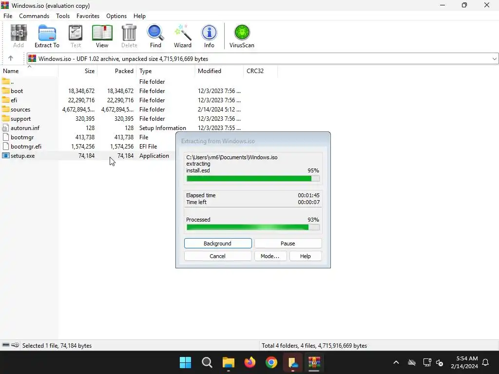The image size is (499, 374).
Task: Click the install.esd progress bar
Action: (x=253, y=179)
